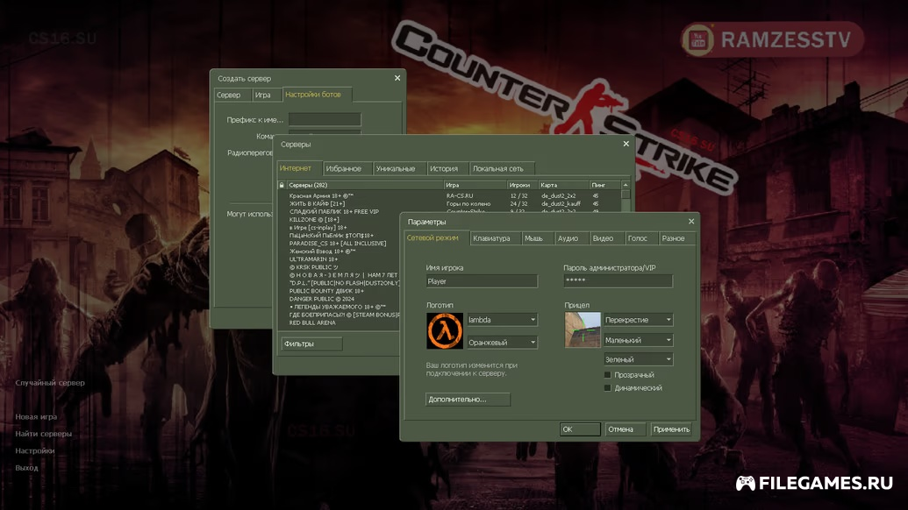The height and width of the screenshot is (510, 908).
Task: Click the Применить button
Action: 671,429
